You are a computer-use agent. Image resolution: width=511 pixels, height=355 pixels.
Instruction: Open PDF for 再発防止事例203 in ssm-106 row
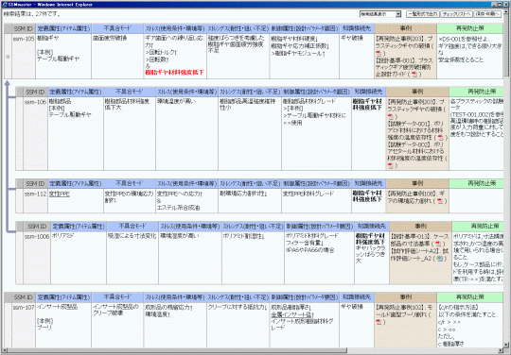390,116
